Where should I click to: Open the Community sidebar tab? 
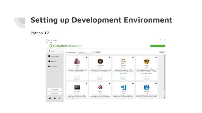point(53,66)
